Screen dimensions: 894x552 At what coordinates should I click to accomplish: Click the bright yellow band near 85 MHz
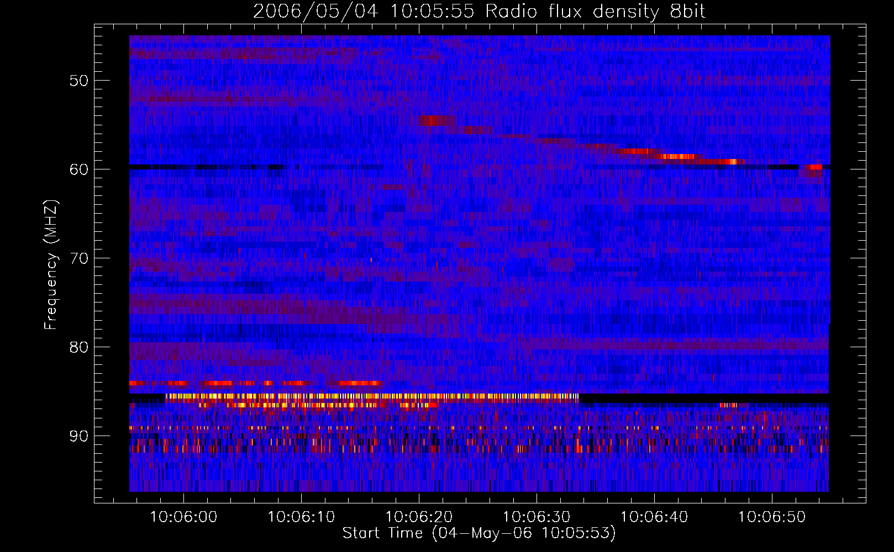pyautogui.click(x=372, y=396)
